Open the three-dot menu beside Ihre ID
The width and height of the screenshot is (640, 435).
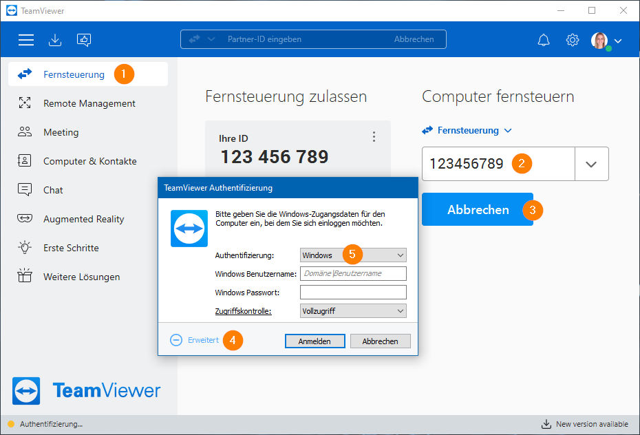[x=374, y=137]
